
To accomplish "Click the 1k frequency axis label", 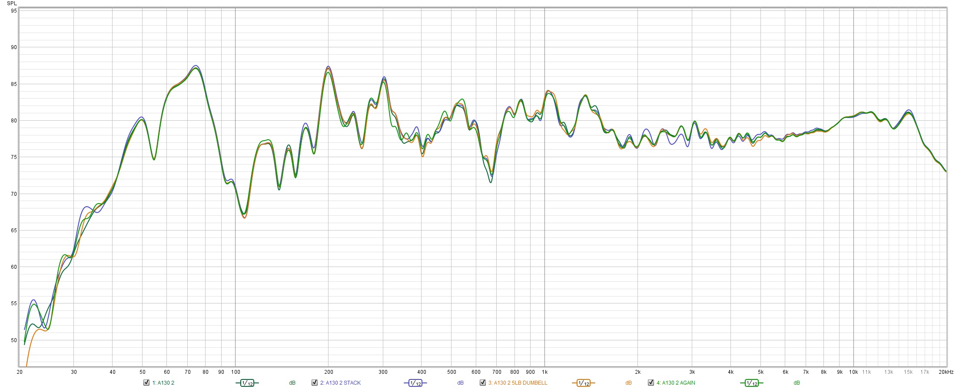I will [x=545, y=372].
